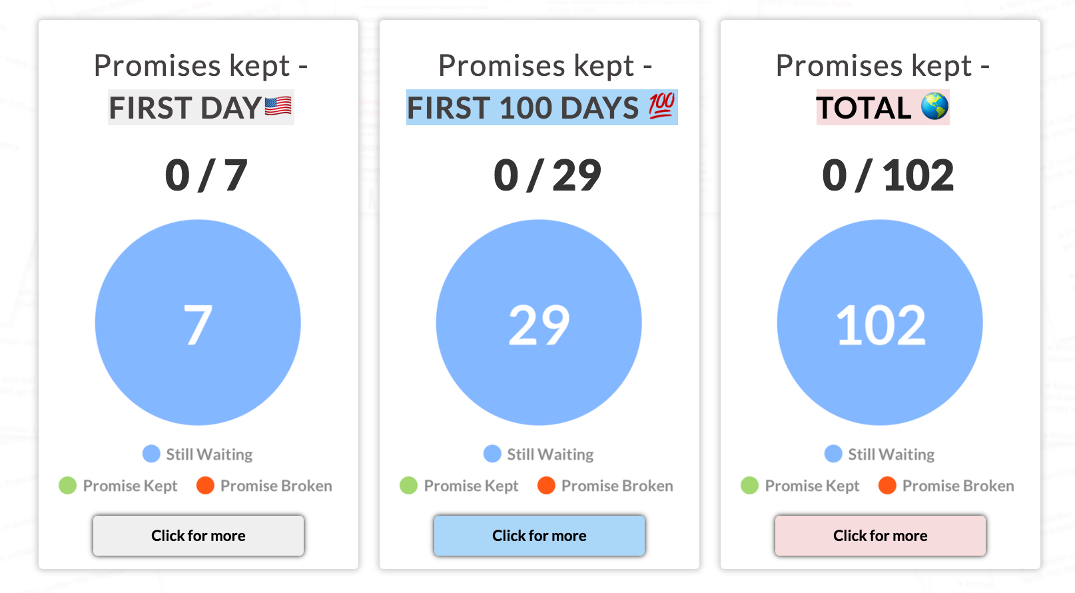This screenshot has height=593, width=1075.
Task: Click the blue Still Waiting dot under the 29 chart
Action: pos(492,454)
